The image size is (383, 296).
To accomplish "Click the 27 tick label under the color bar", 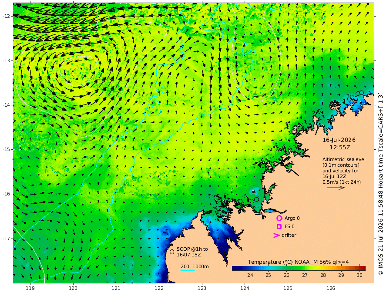I will click(x=305, y=275).
